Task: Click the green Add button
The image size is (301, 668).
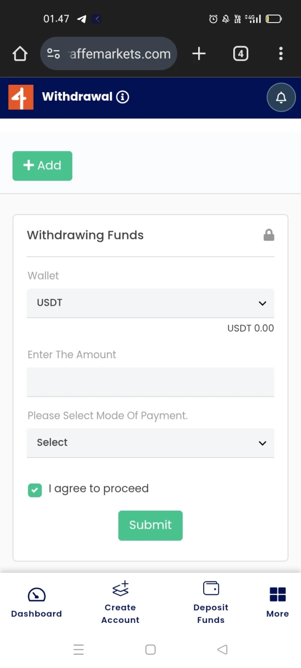Action: click(42, 165)
